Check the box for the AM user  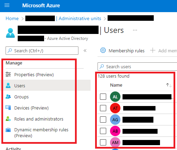103,142
